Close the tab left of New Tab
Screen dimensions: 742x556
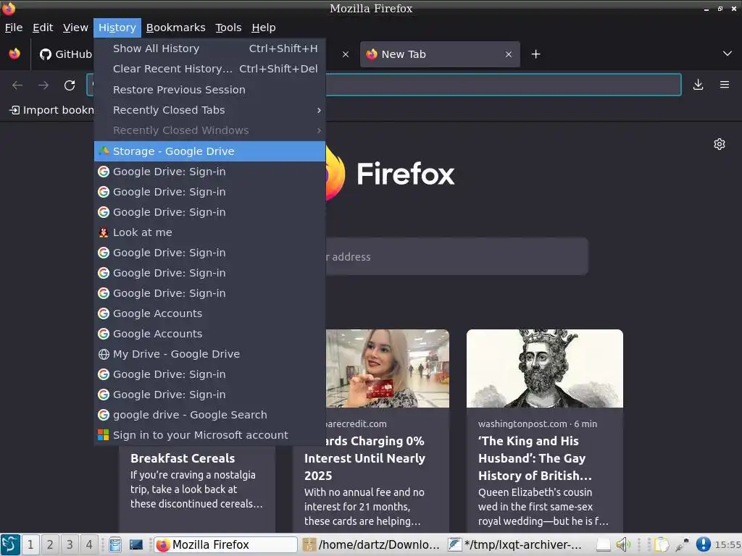pos(346,54)
